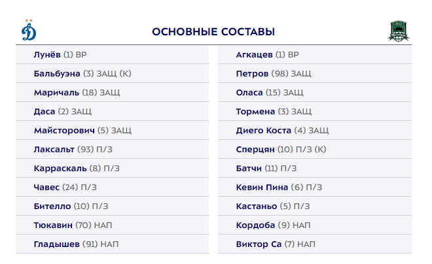
Task: Open player Бальбуэна, the Dynamo captain
Action: 57,74
